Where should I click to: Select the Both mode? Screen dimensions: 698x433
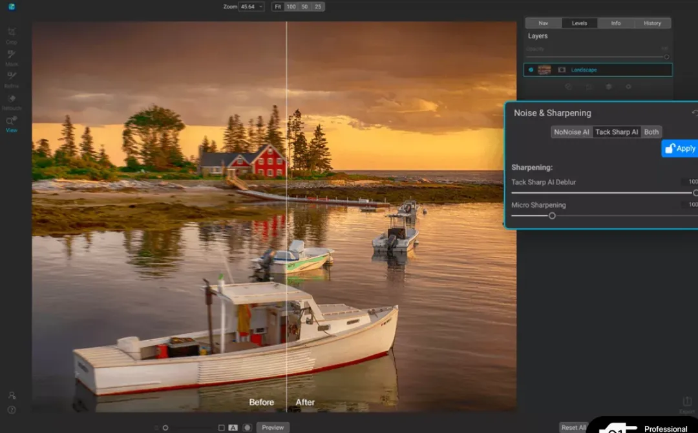651,132
